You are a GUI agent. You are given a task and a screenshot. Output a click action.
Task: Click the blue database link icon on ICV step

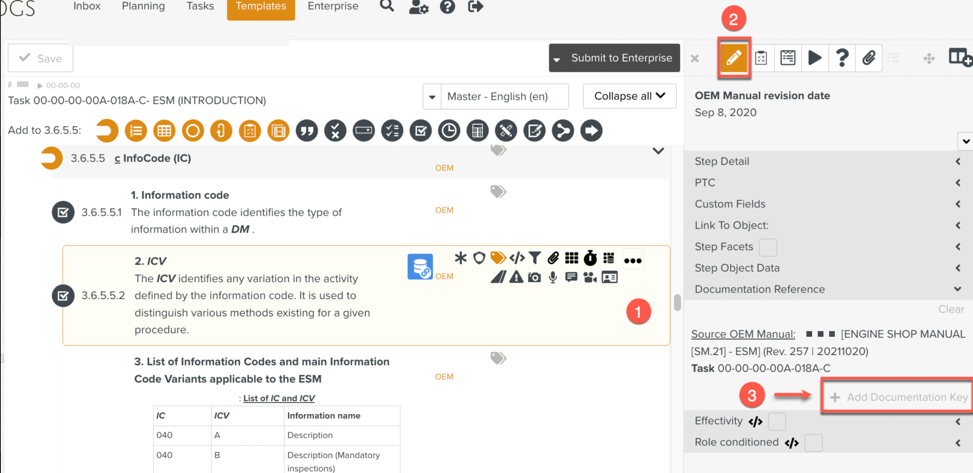(x=420, y=267)
